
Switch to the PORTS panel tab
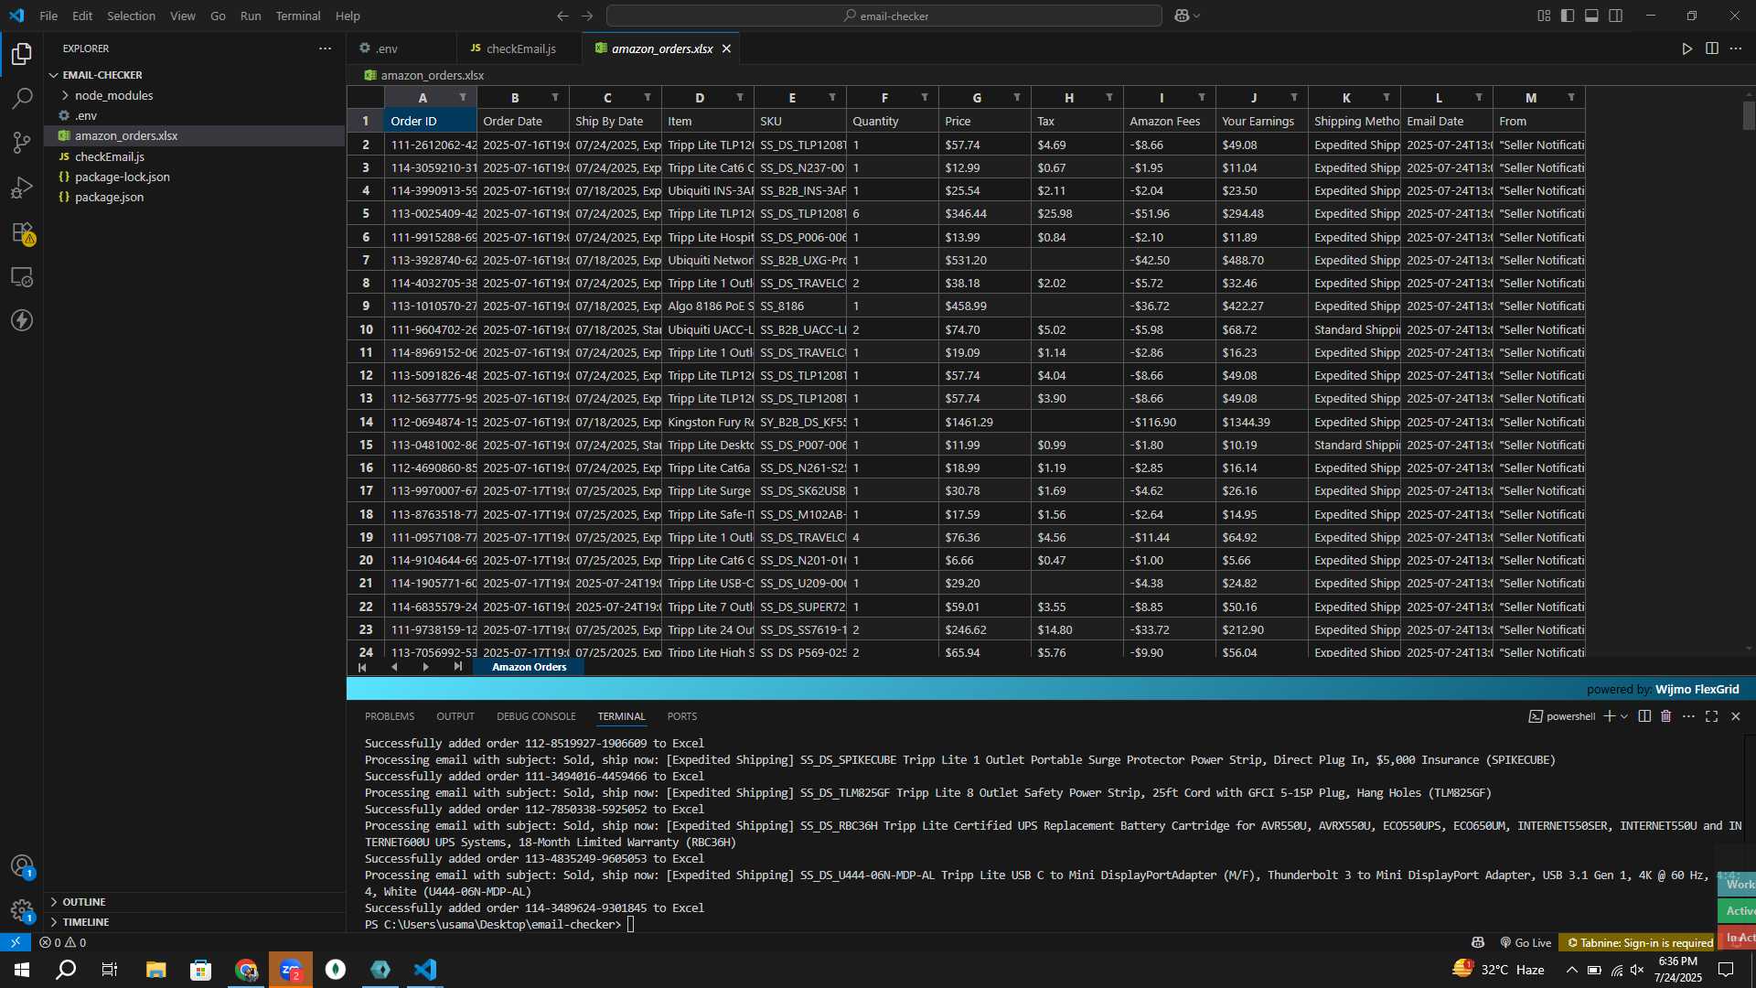[x=682, y=716]
